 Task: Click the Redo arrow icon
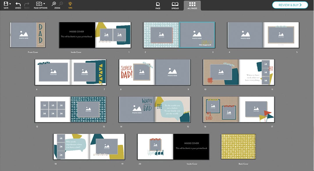27,5
